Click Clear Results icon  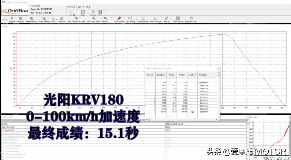tap(178, 19)
